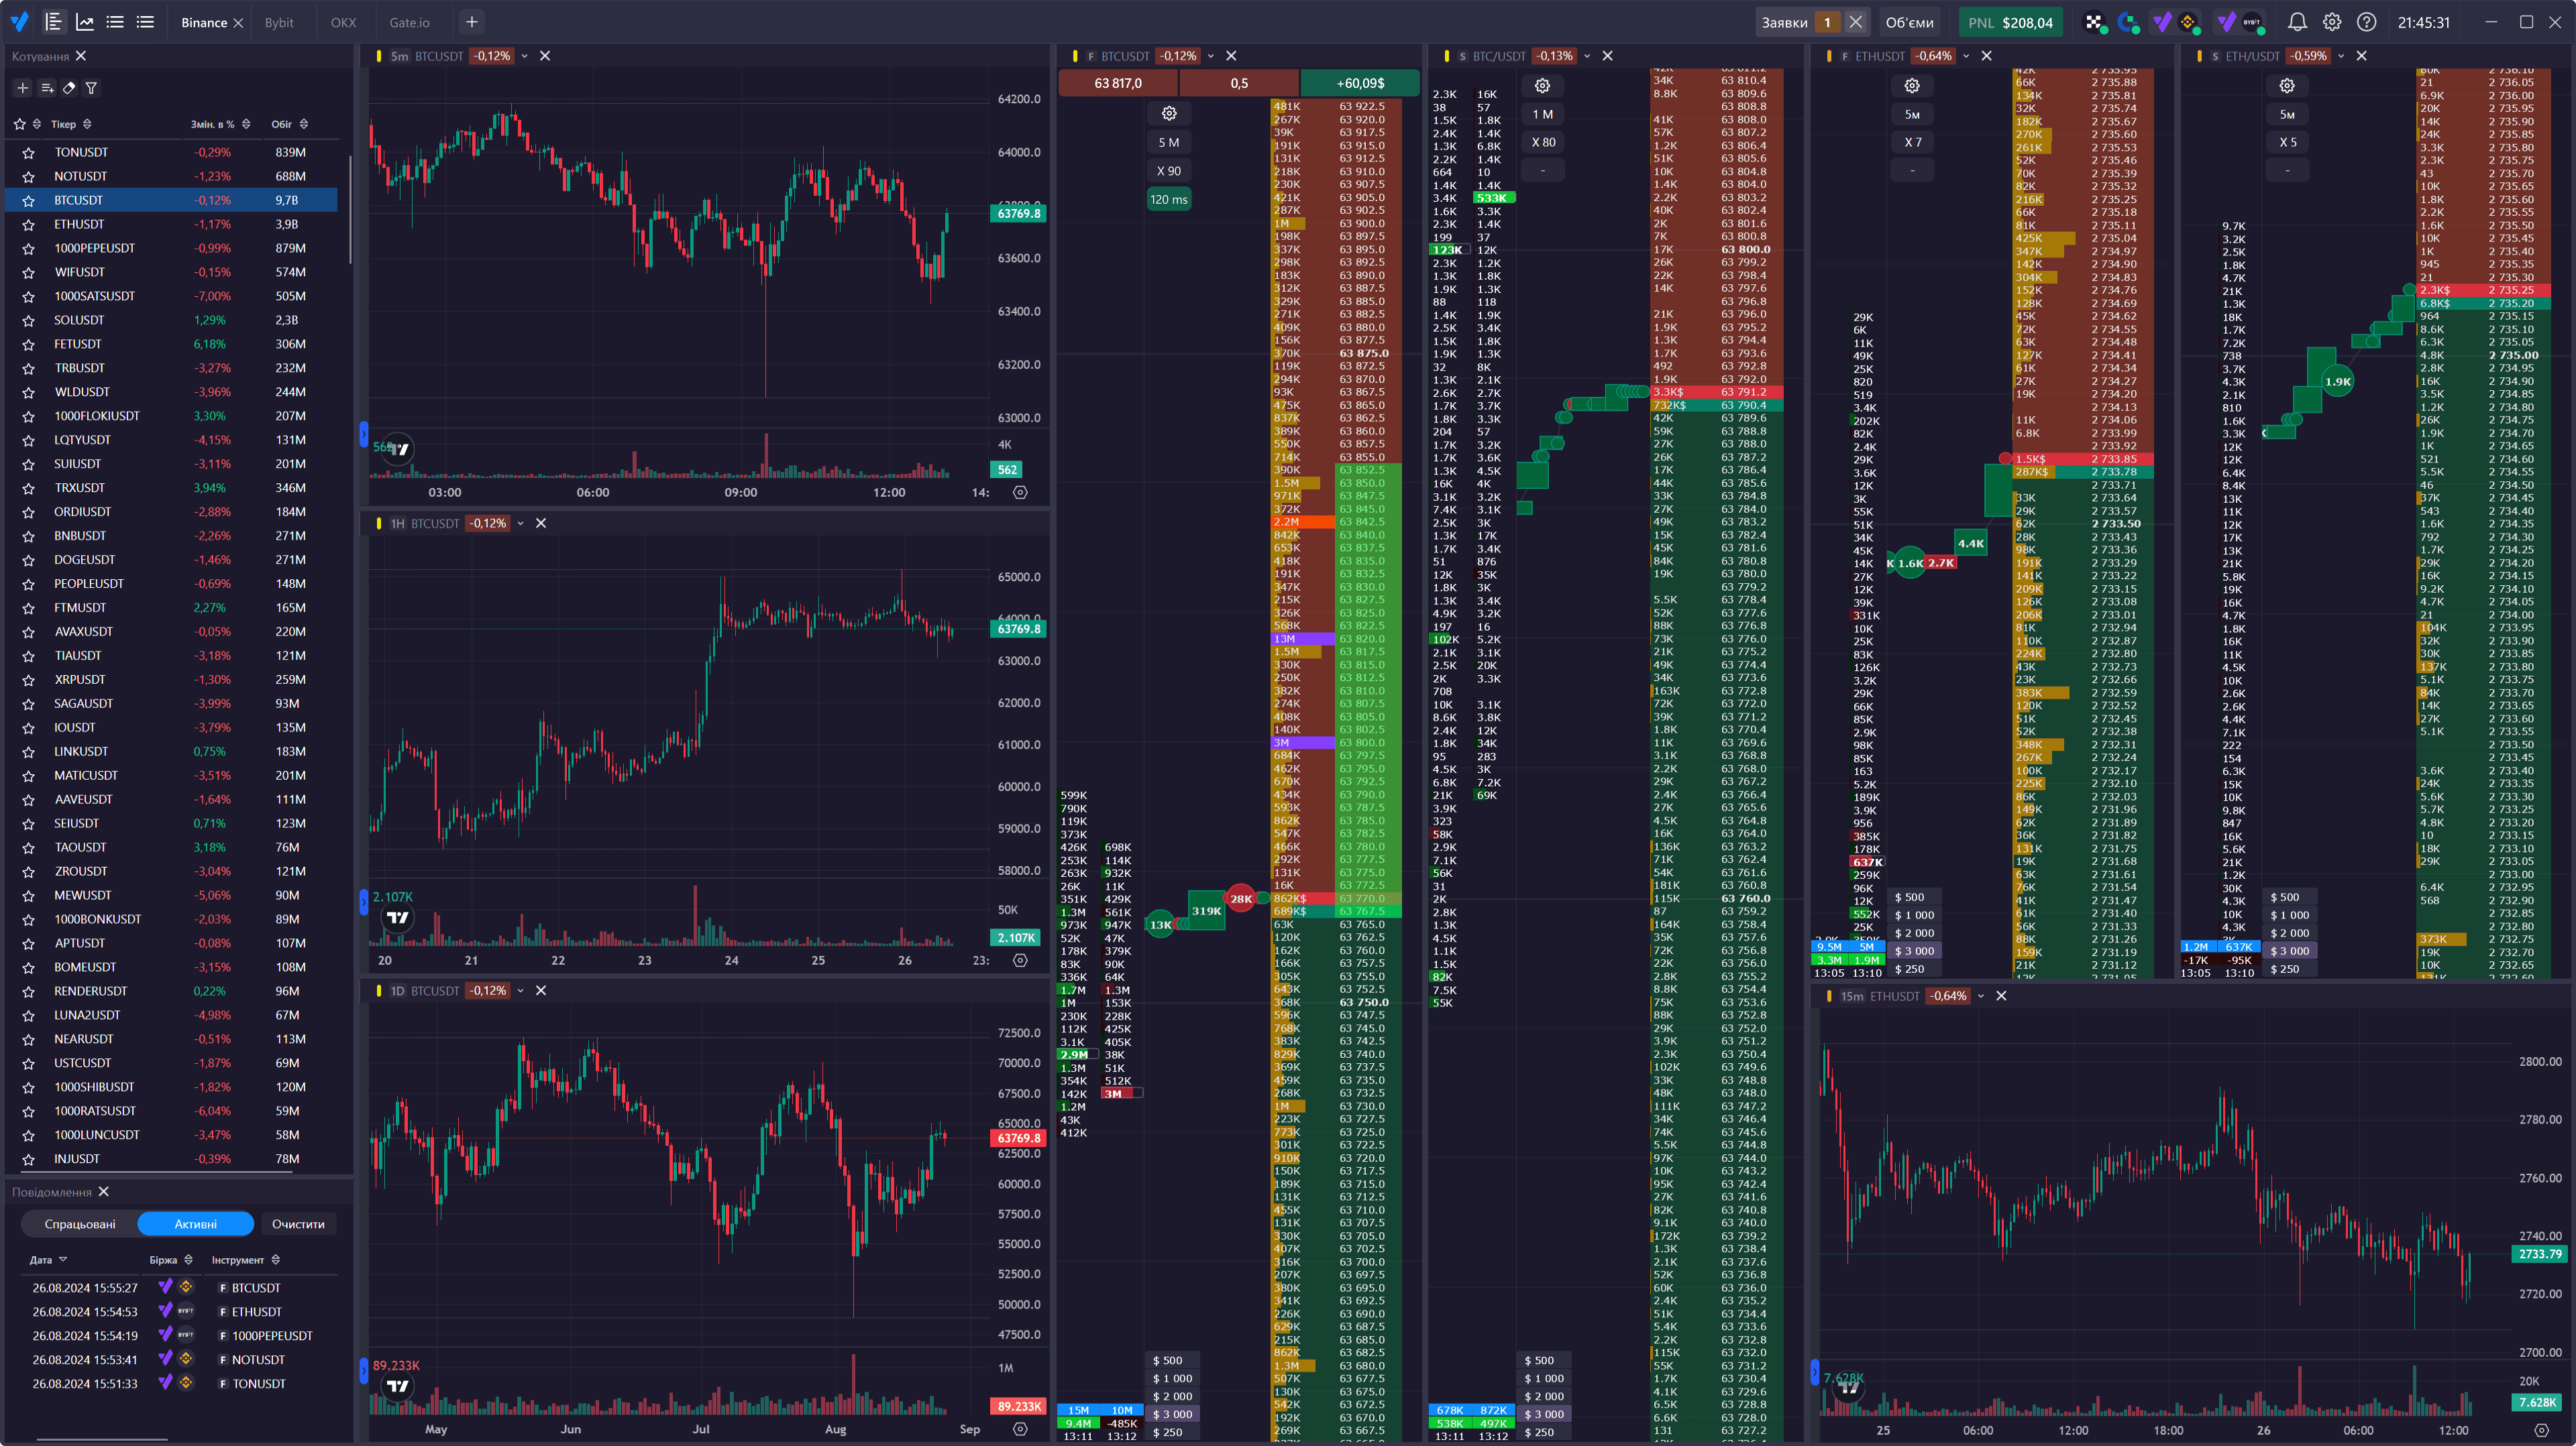Click the add-list icon in the quotes toolbar
The height and width of the screenshot is (1446, 2576).
(47, 88)
